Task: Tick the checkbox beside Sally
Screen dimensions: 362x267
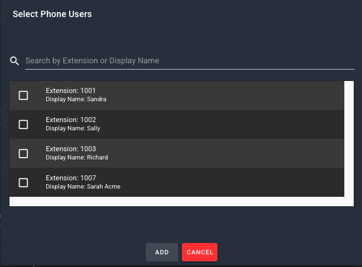Action: 23,125
